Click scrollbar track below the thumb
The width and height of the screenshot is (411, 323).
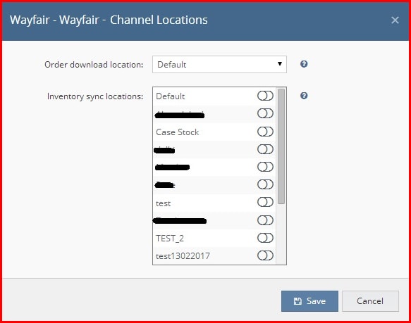point(281,234)
